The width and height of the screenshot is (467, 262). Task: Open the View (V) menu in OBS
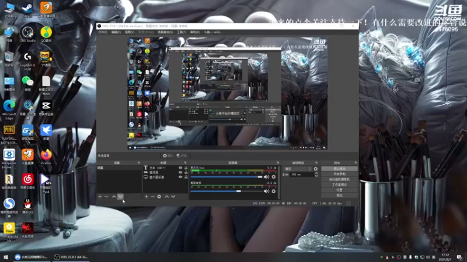click(129, 32)
